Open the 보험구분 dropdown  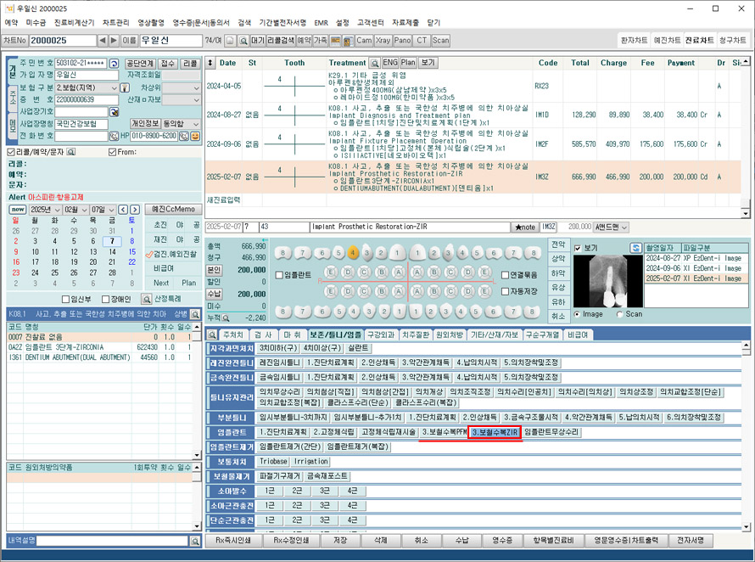tap(115, 87)
